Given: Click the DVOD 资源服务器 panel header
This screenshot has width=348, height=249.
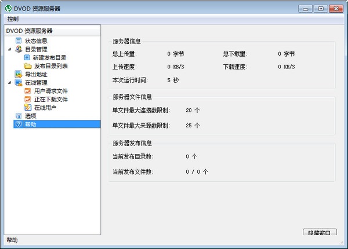Looking at the screenshot, I should click(x=52, y=31).
